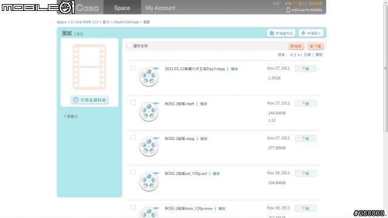Viewport: 388px width, 218px height.
Task: Open the My Account tab
Action: click(160, 8)
